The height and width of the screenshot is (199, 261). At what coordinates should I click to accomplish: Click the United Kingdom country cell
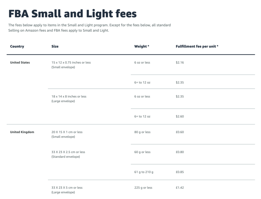[x=22, y=132]
